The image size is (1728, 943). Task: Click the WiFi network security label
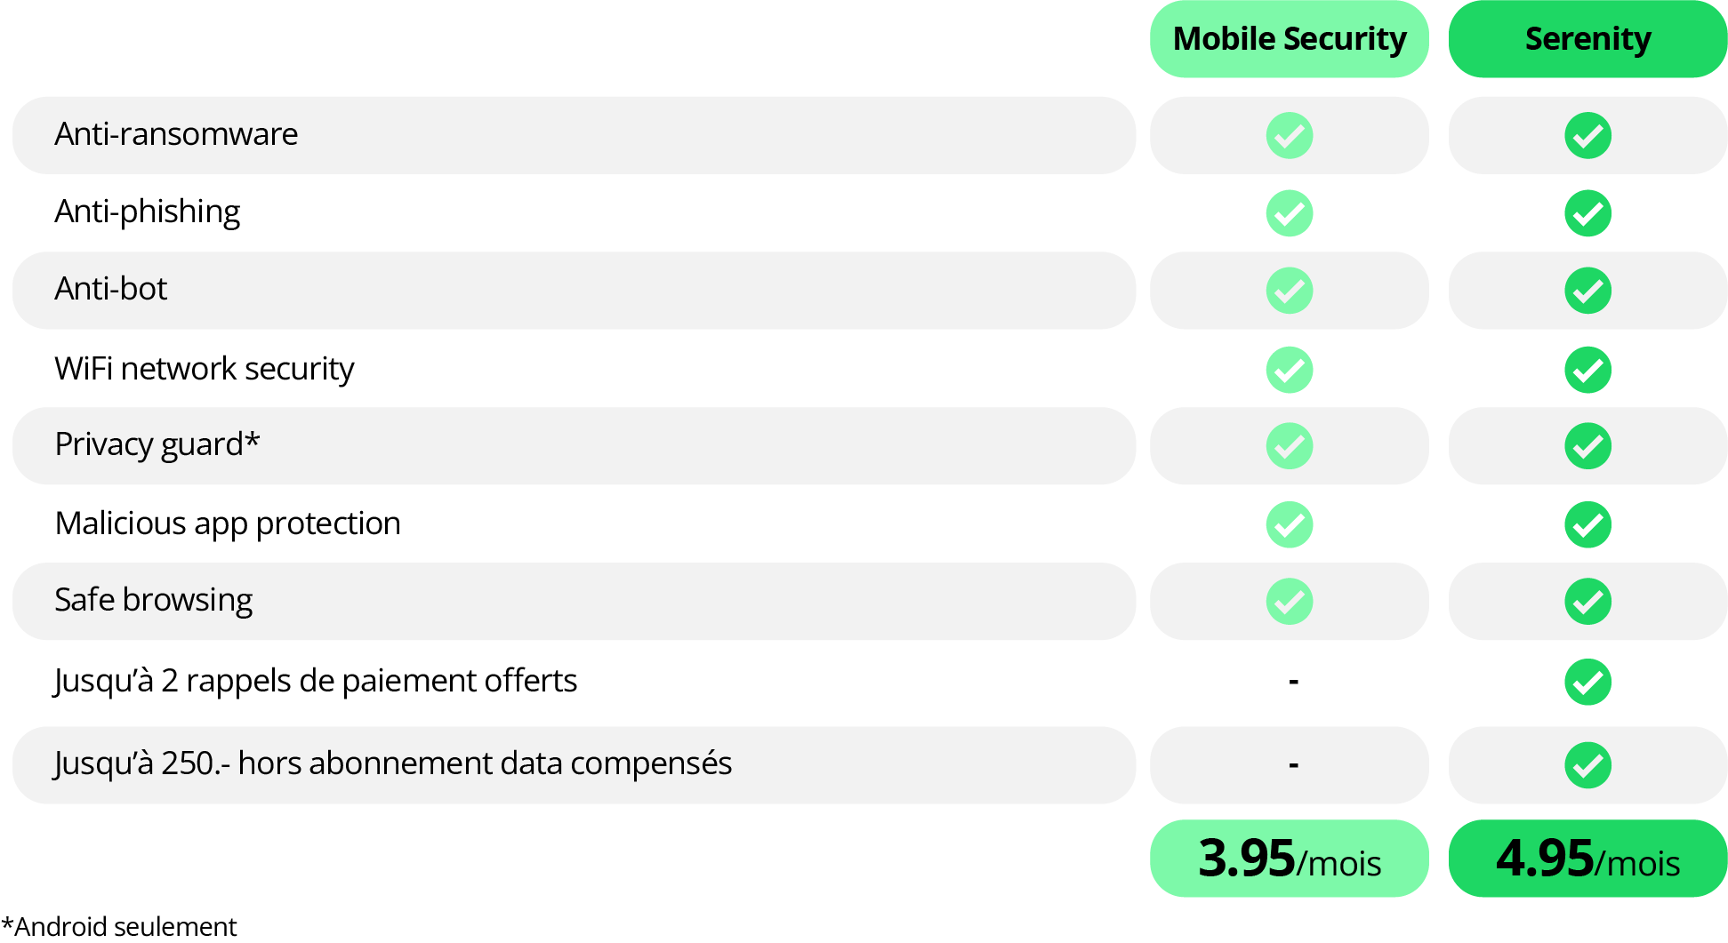tap(204, 369)
